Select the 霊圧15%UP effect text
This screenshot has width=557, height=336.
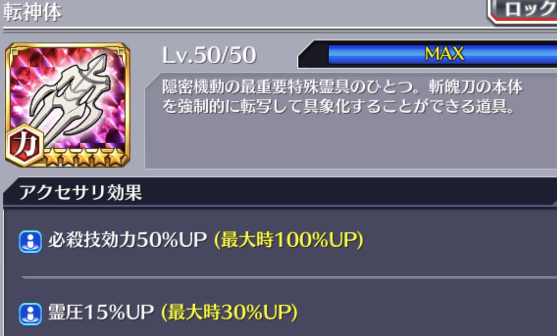[101, 313]
